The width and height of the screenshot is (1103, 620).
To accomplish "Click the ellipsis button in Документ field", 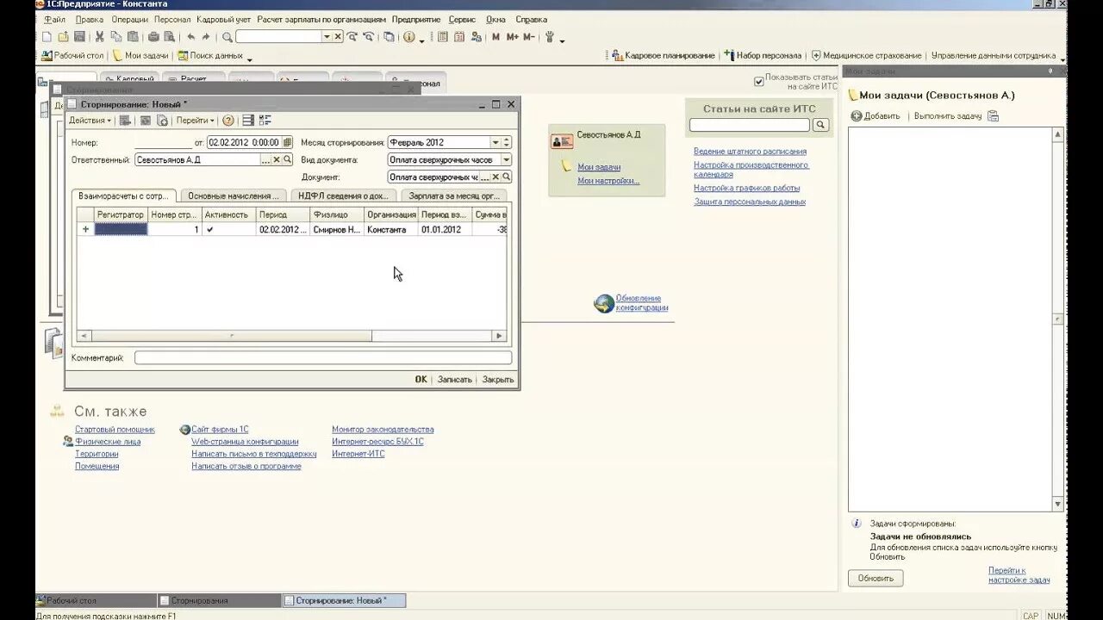I will [484, 177].
